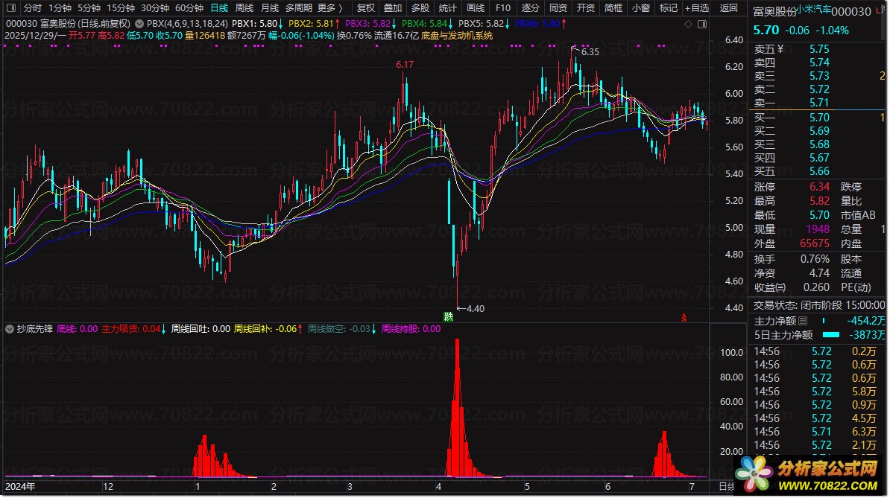Add stock via +自选 button
The width and height of the screenshot is (890, 498).
point(697,8)
